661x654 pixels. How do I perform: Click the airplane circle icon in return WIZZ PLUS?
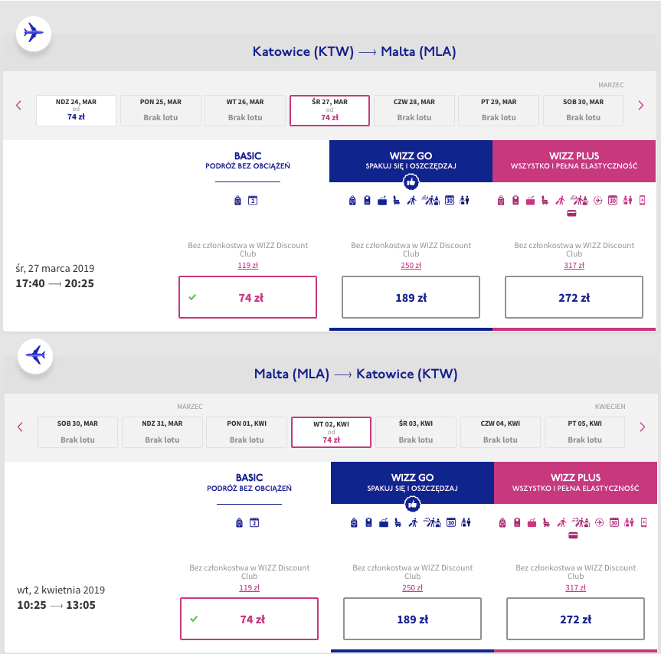pyautogui.click(x=600, y=522)
